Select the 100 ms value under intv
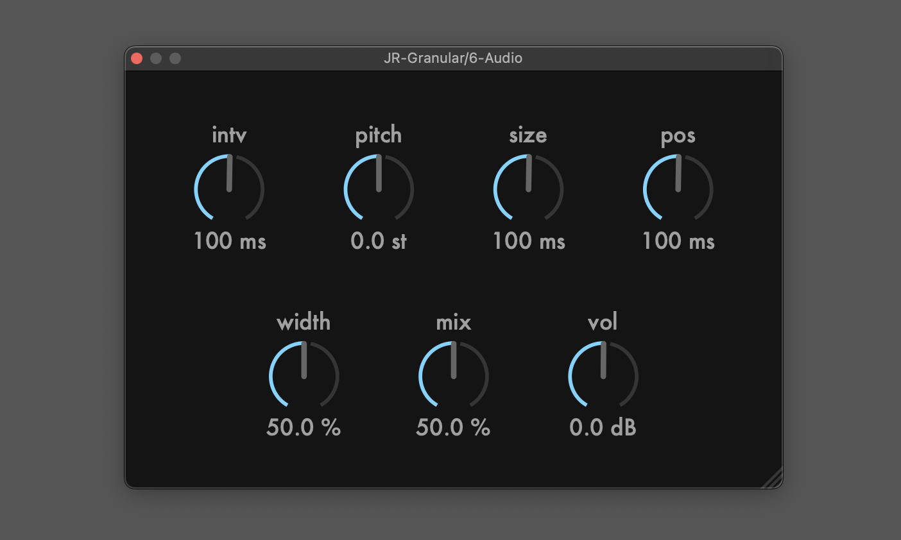The width and height of the screenshot is (901, 540). (x=229, y=241)
